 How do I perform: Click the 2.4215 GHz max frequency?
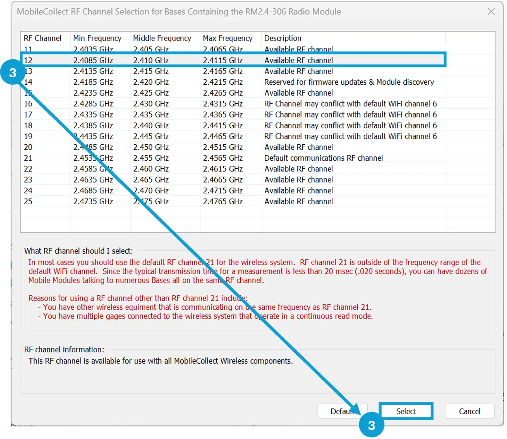(x=223, y=82)
